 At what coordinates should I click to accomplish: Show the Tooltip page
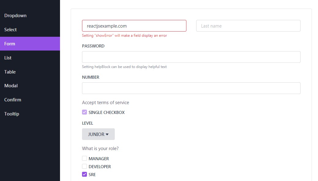[12, 114]
